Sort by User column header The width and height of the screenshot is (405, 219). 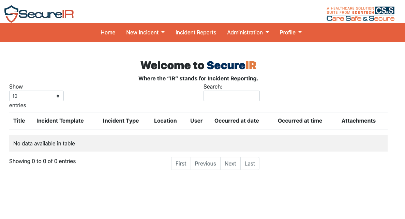196,121
